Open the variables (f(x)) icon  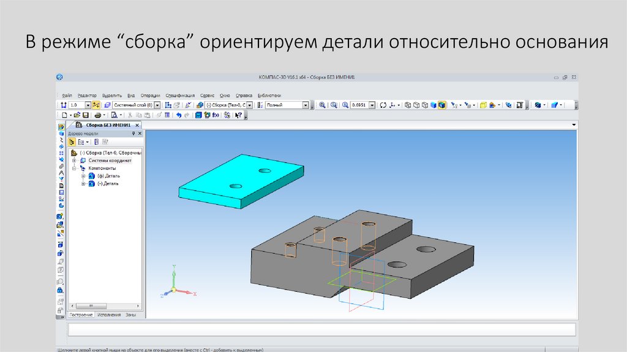tap(216, 115)
